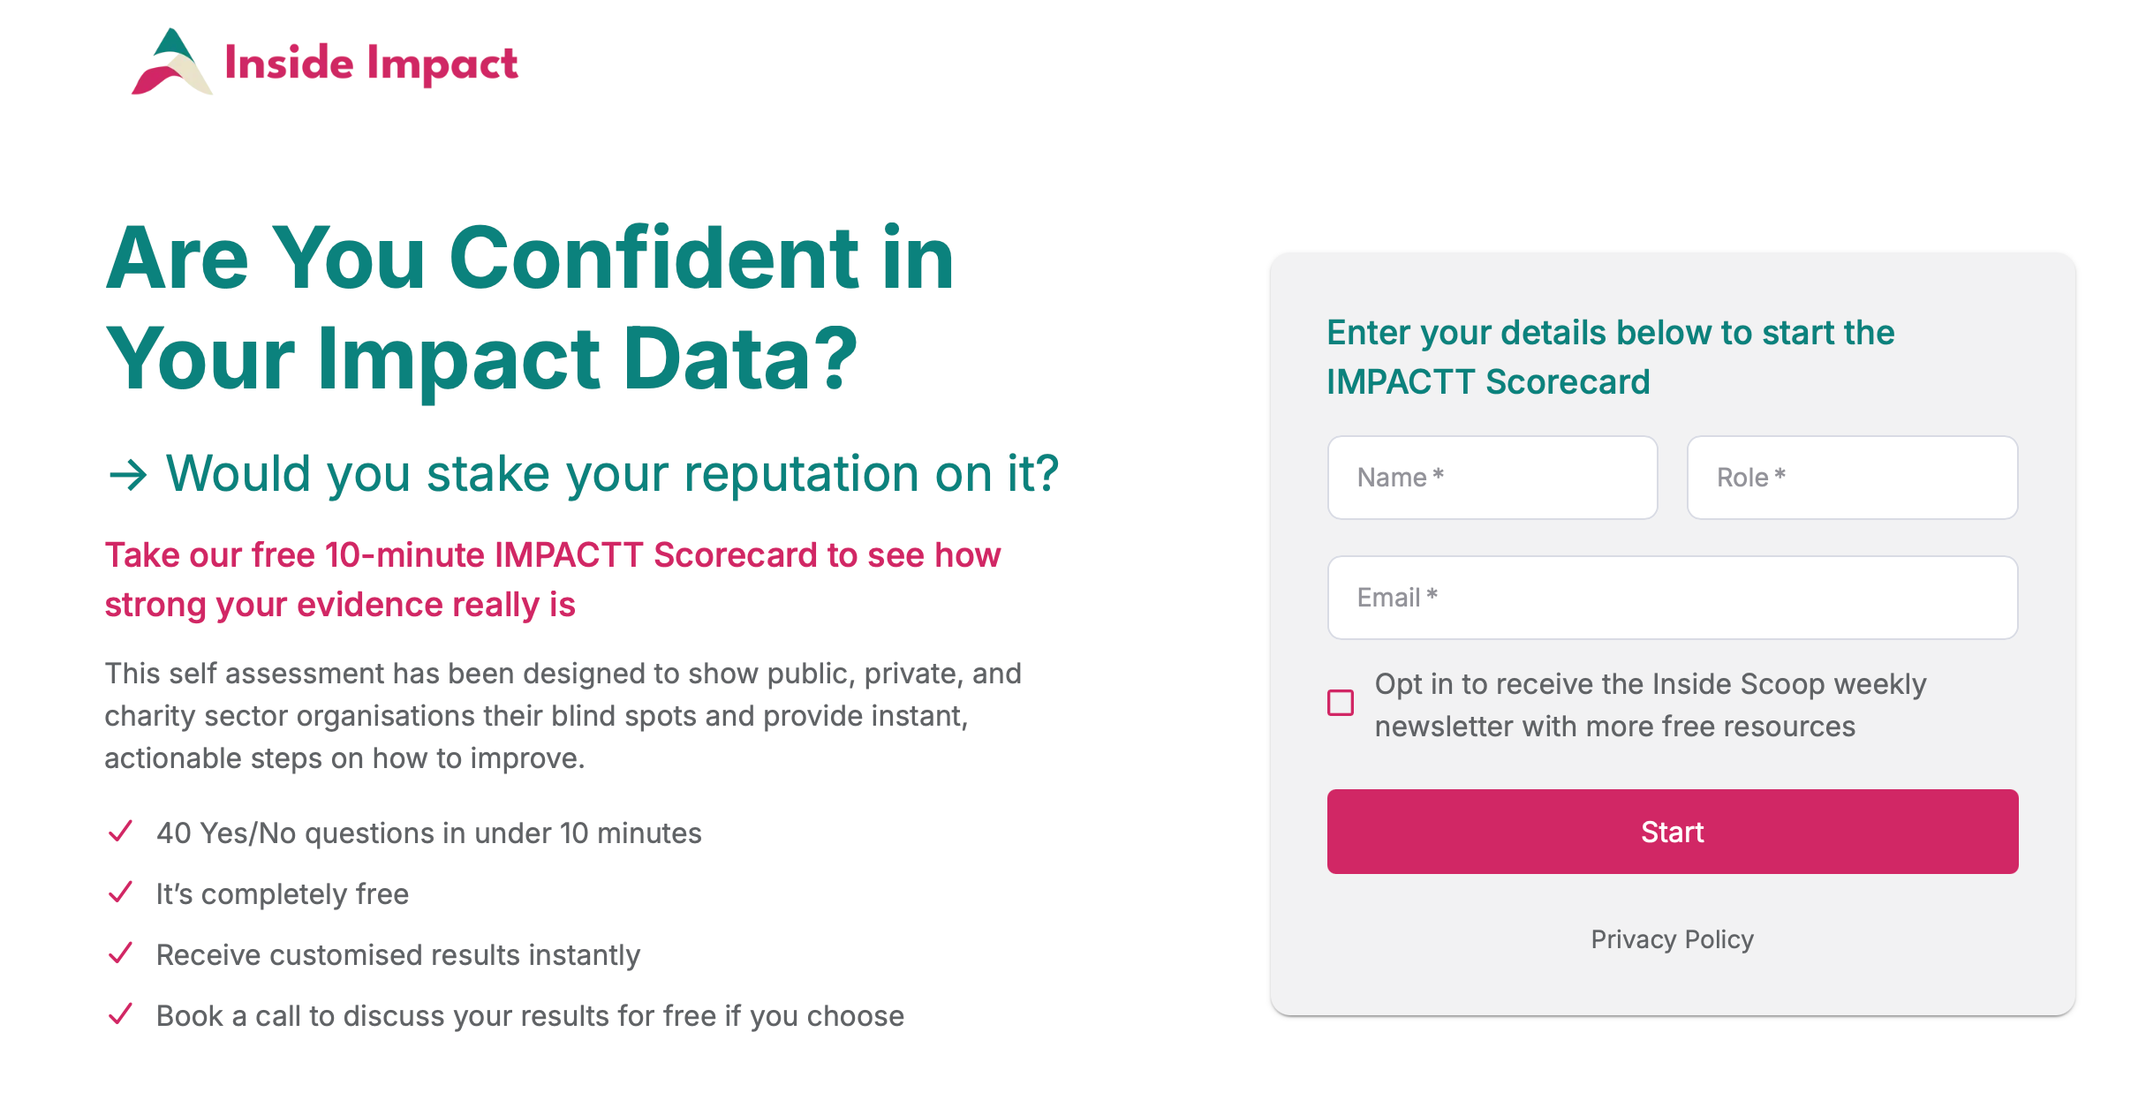Click the Are You Confident headline

pos(530,307)
